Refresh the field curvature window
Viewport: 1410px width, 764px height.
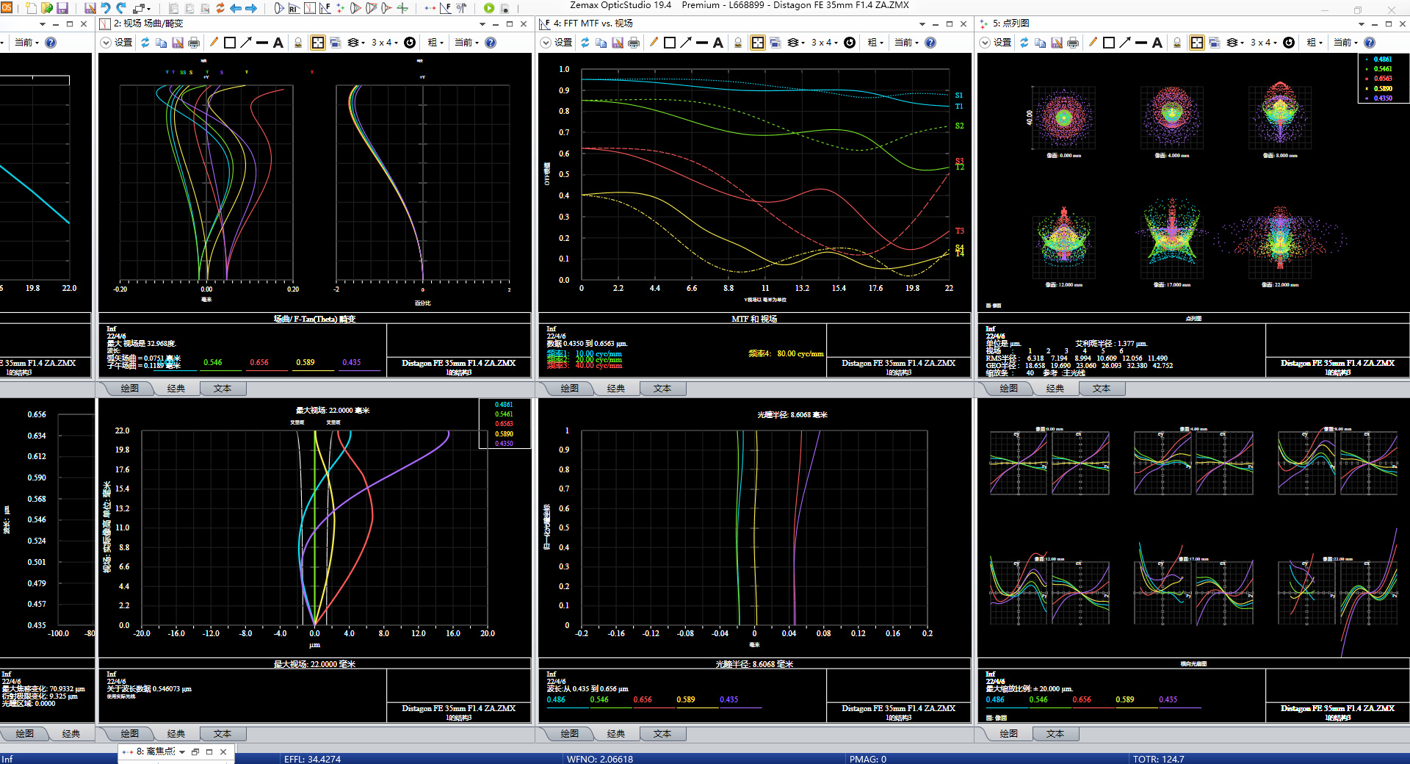click(145, 43)
